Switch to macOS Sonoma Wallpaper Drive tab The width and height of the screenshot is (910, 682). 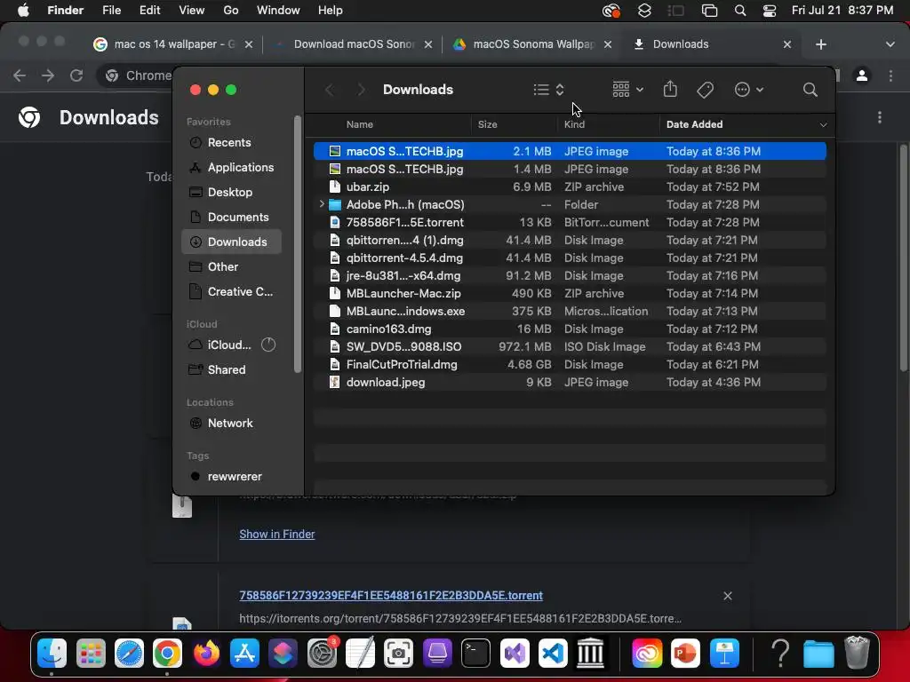coord(532,44)
